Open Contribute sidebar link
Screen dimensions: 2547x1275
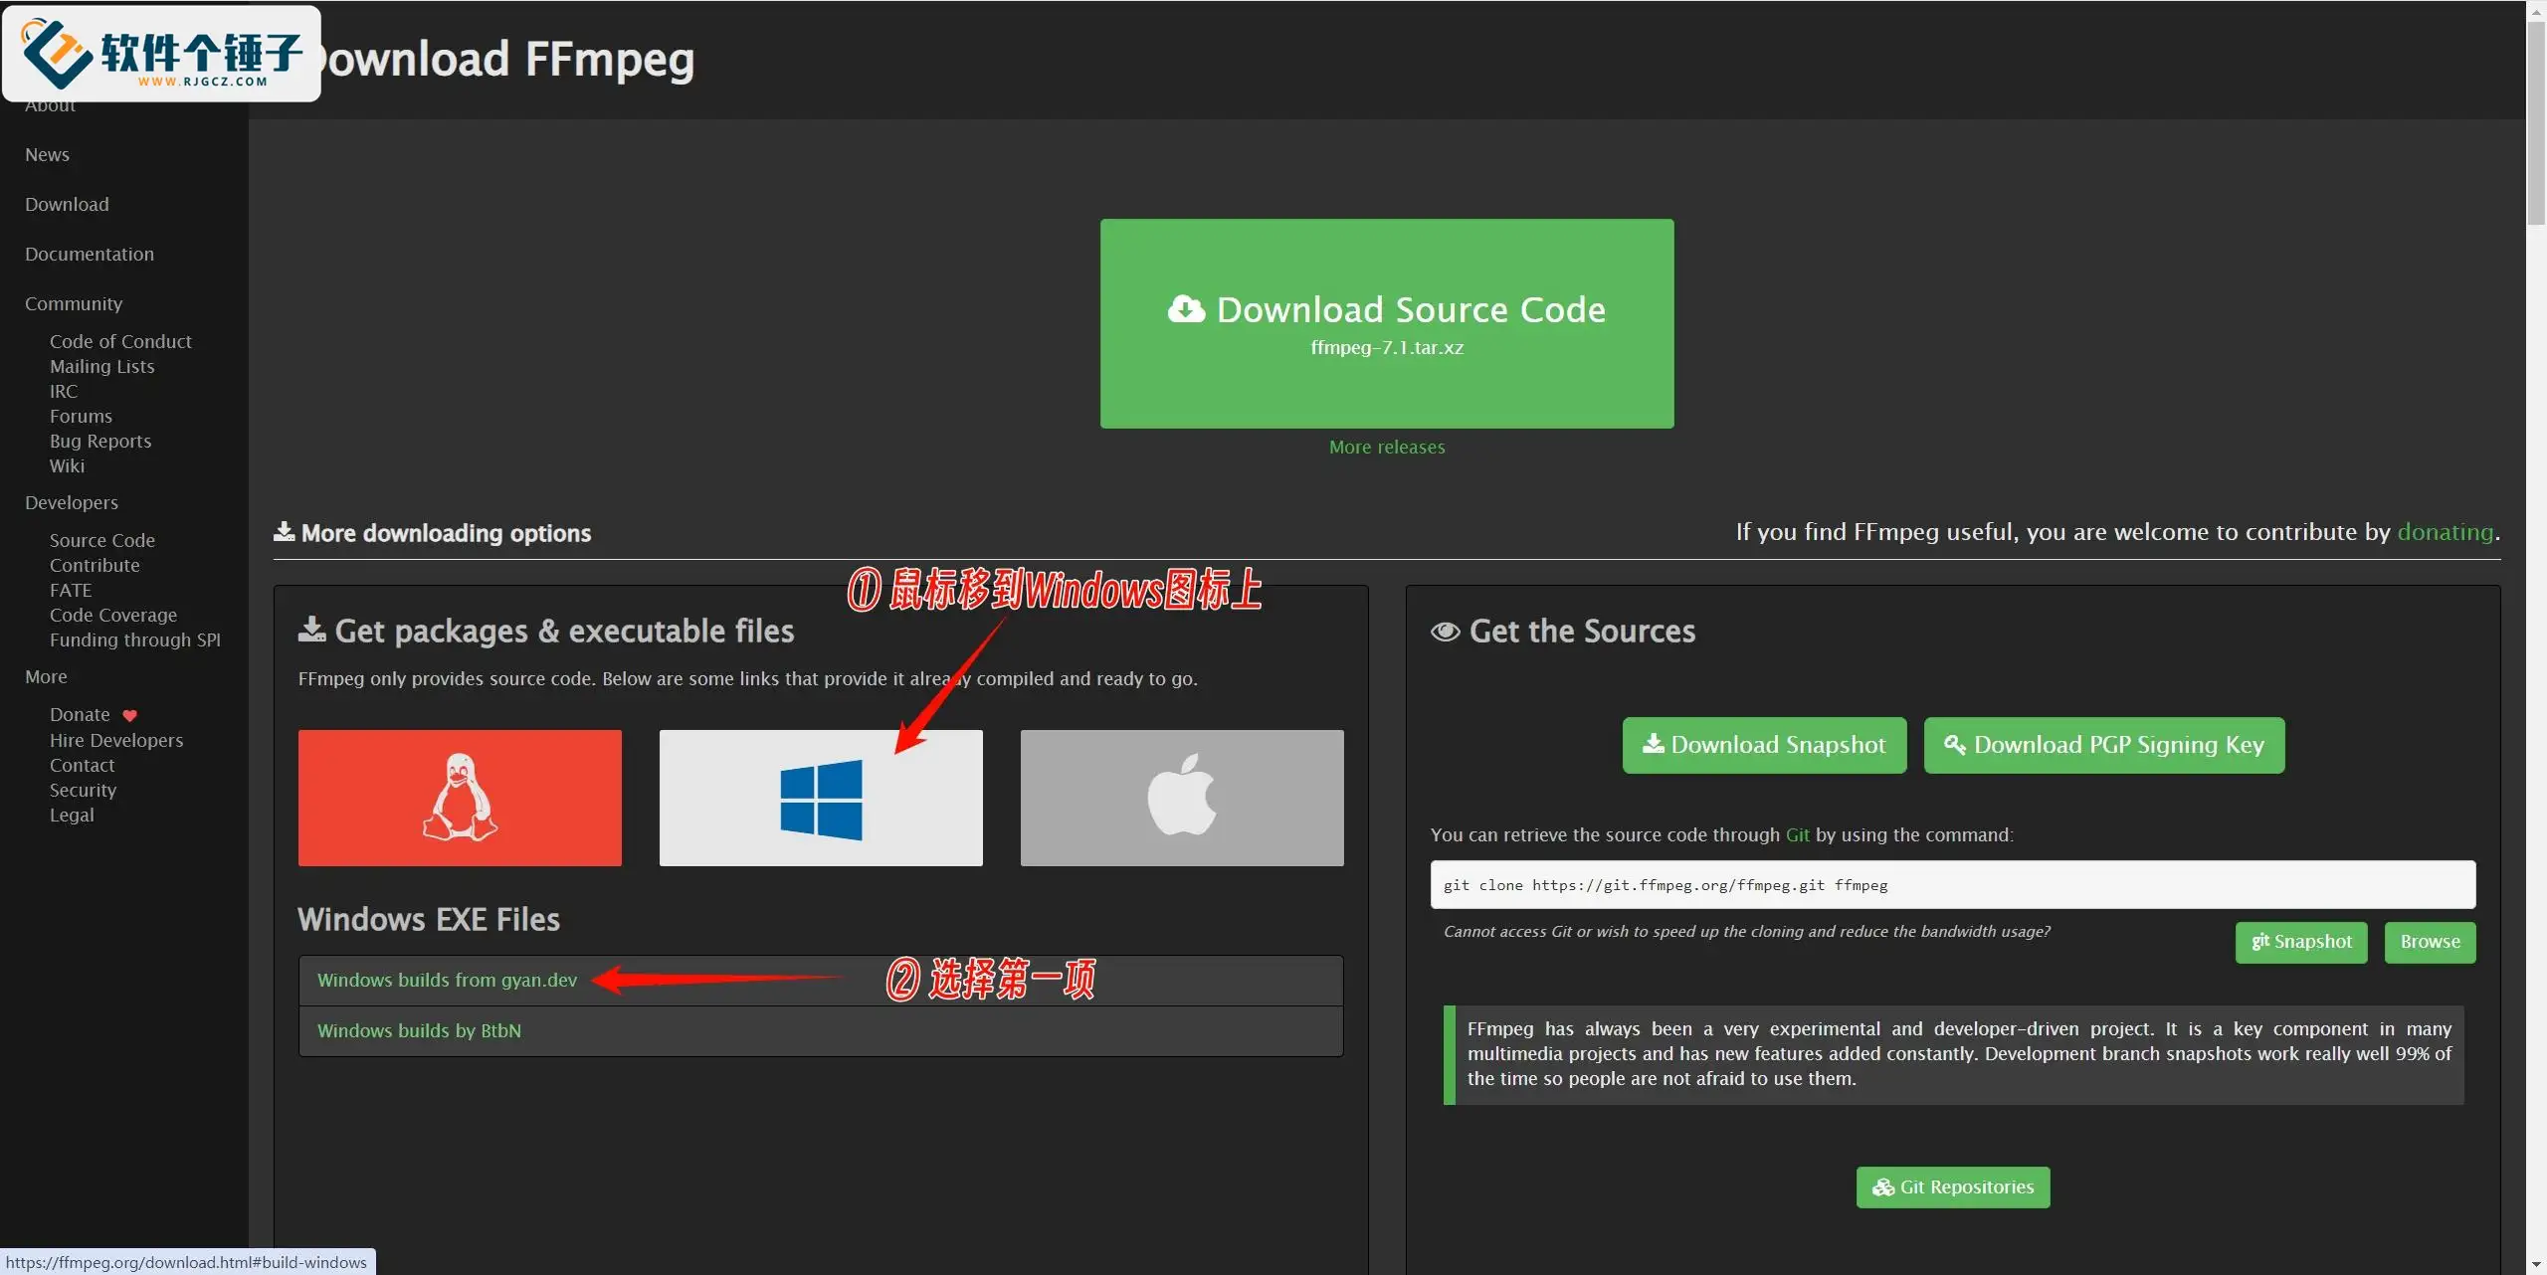[95, 566]
